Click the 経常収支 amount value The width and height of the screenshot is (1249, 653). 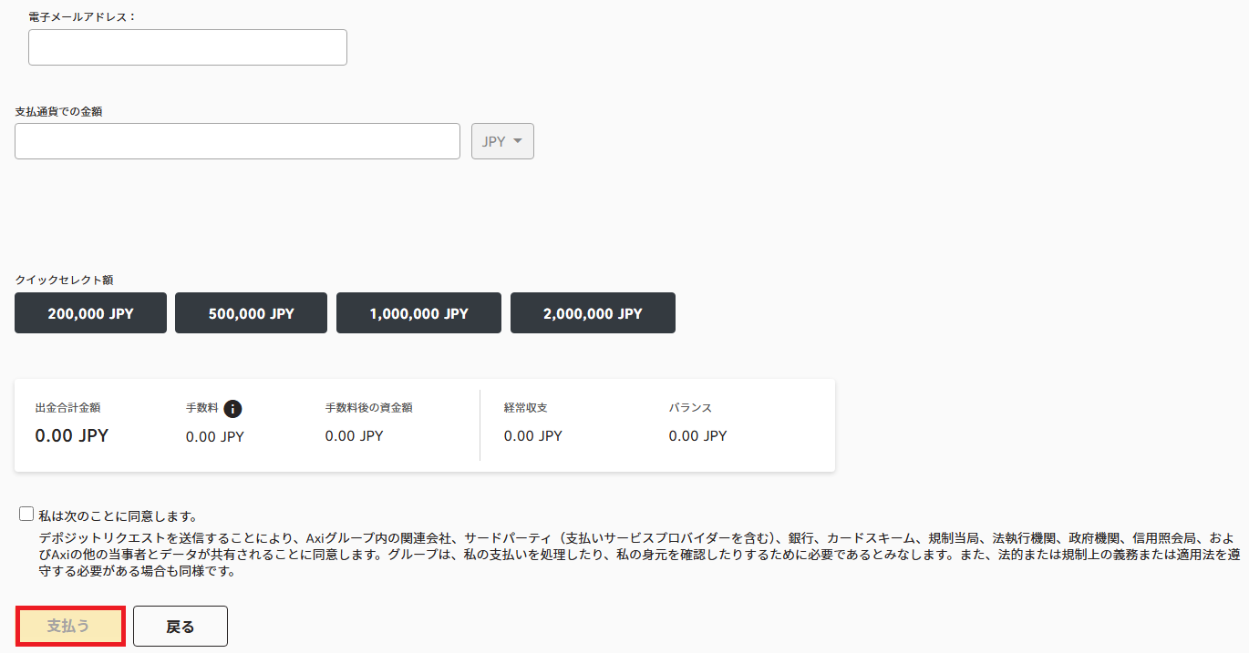[532, 436]
